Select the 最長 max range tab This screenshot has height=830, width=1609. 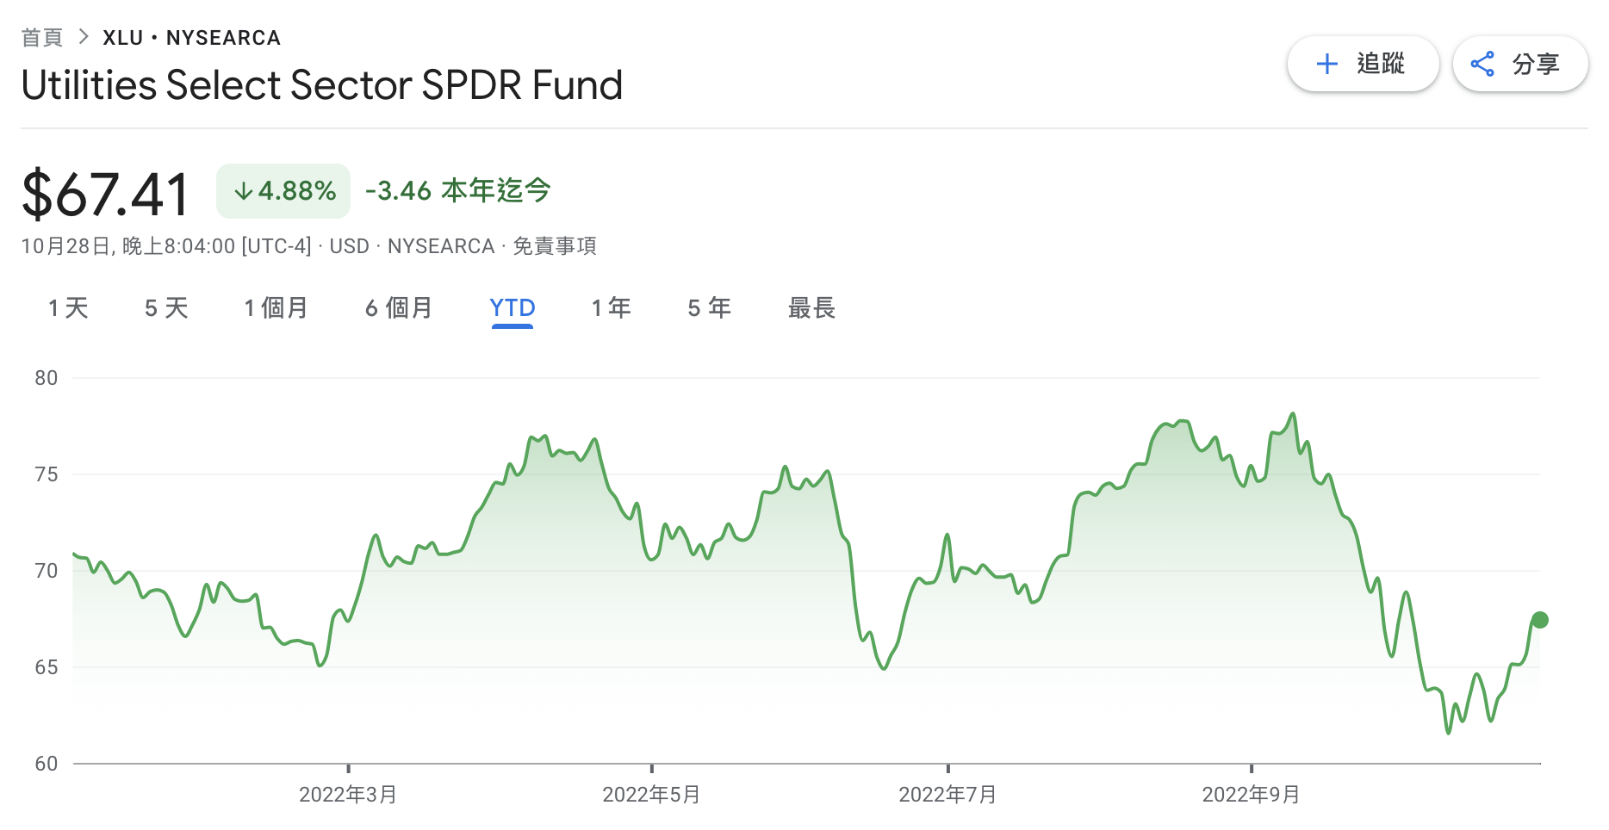click(811, 308)
